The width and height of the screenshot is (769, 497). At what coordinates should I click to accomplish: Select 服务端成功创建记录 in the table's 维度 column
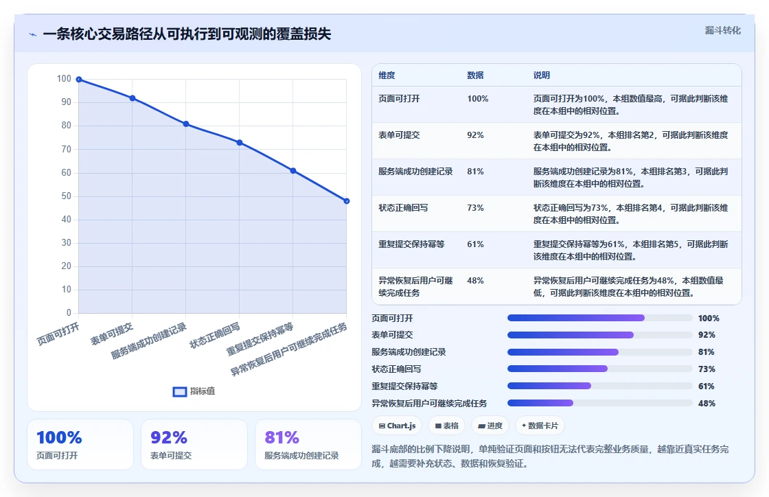coord(415,172)
